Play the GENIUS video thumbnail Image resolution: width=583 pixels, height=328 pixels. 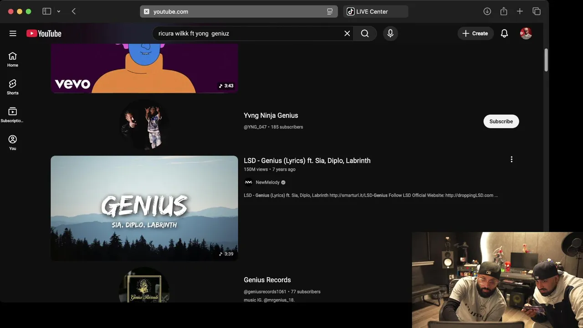(x=144, y=208)
